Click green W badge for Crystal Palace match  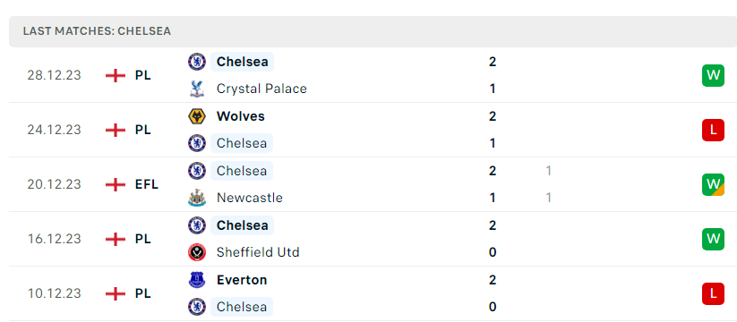713,75
